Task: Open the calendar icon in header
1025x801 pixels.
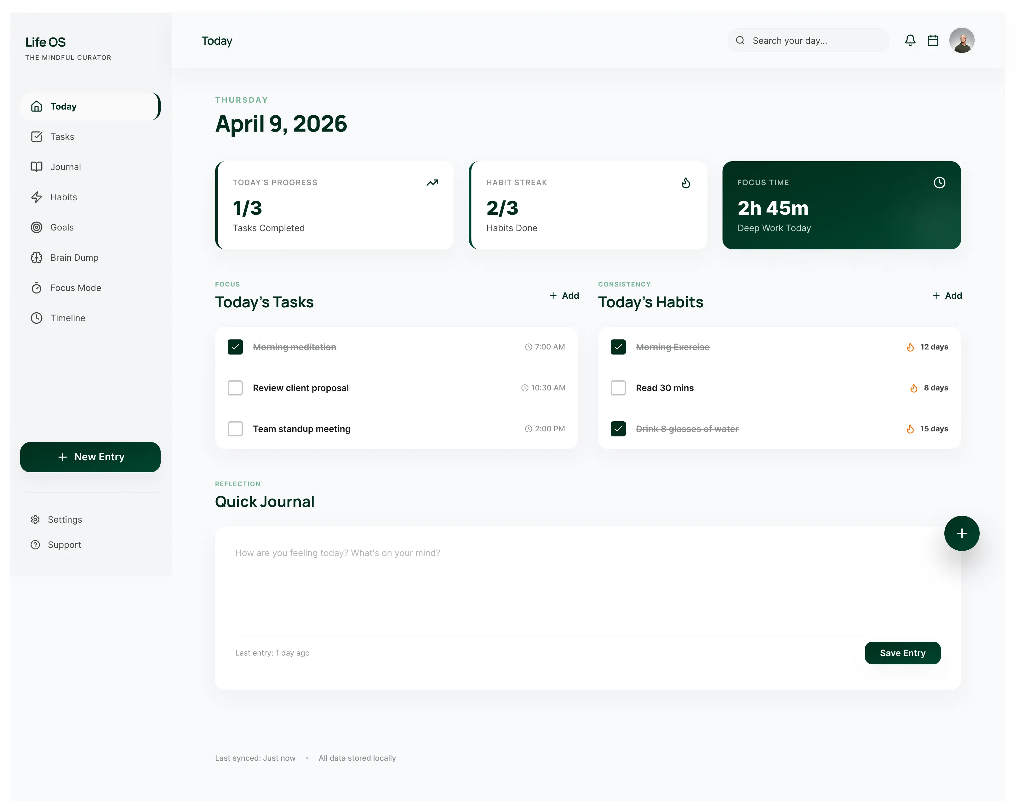Action: point(933,40)
